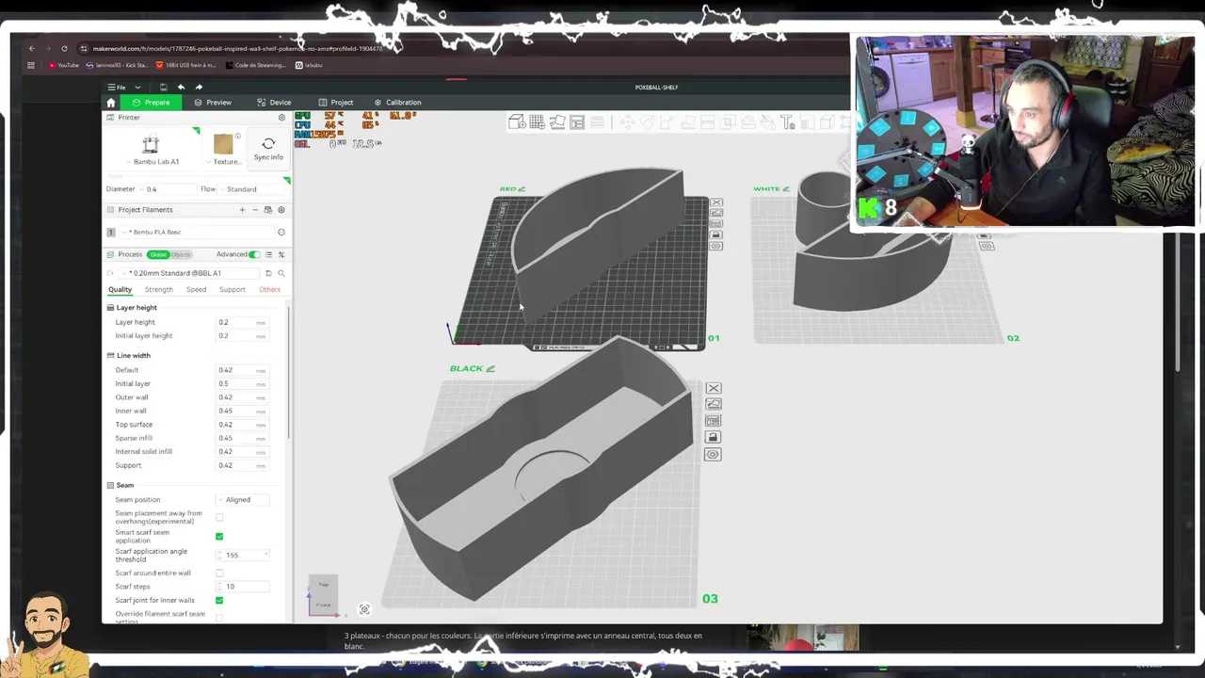1205x678 pixels.
Task: Click the Redo arrow icon
Action: (x=199, y=87)
